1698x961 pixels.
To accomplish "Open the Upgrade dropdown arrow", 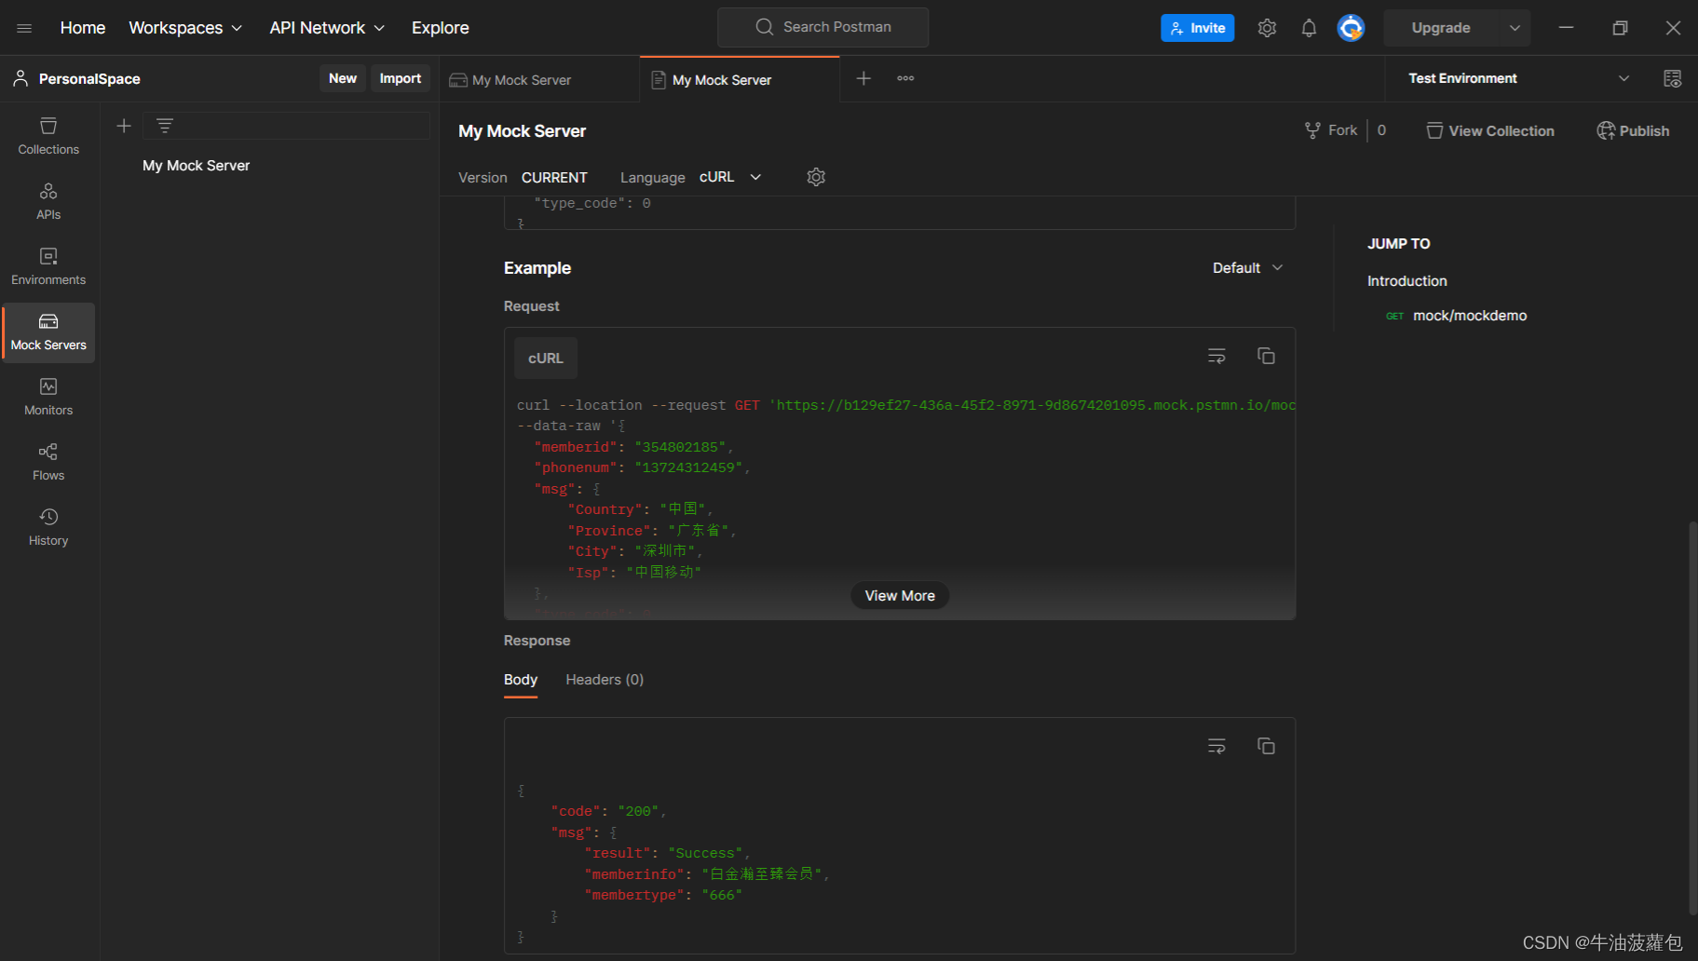I will tap(1515, 28).
